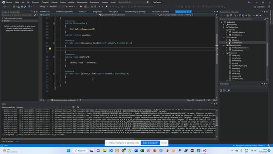Click the Refresh icon in Solution Explorer toolbar
Screen dimensions: 273x154
pos(243,15)
